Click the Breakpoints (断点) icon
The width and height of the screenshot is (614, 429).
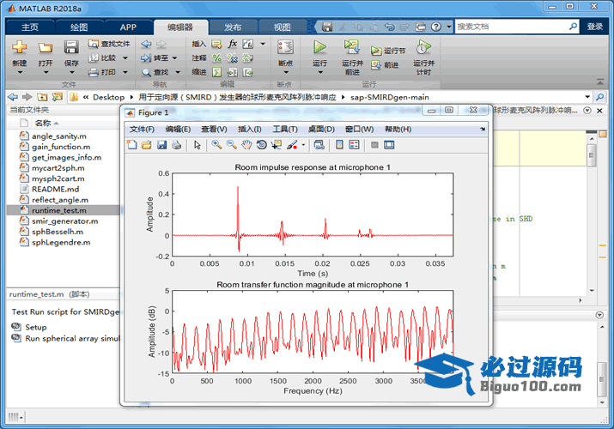click(x=285, y=47)
